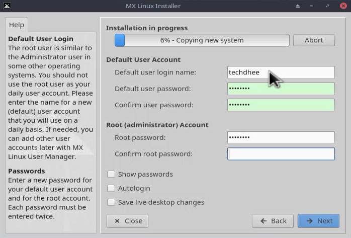351x238 pixels.
Task: Click the Root password field
Action: (281, 137)
